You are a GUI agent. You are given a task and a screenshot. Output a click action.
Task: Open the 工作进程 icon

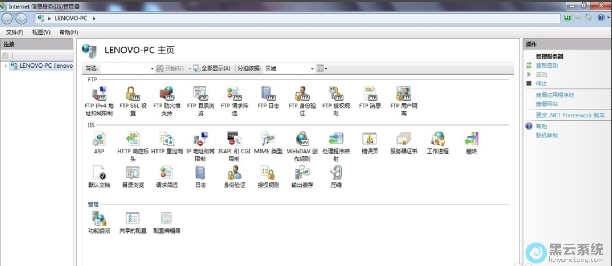click(437, 140)
